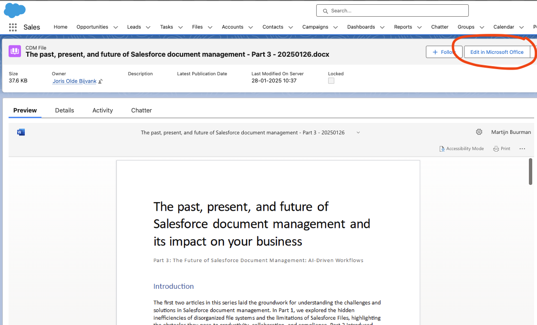Open the Files nav item
Viewport: 537px width, 325px height.
197,27
